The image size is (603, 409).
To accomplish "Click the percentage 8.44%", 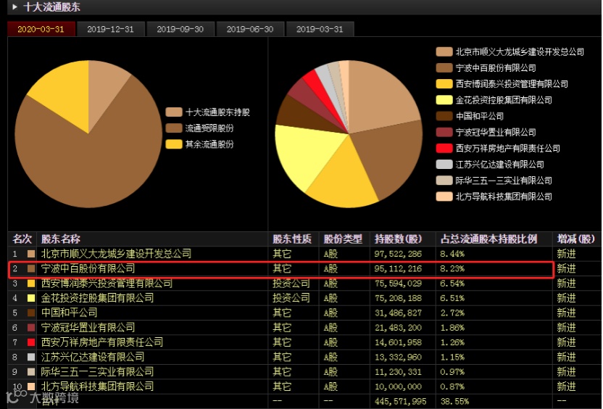I will 452,254.
